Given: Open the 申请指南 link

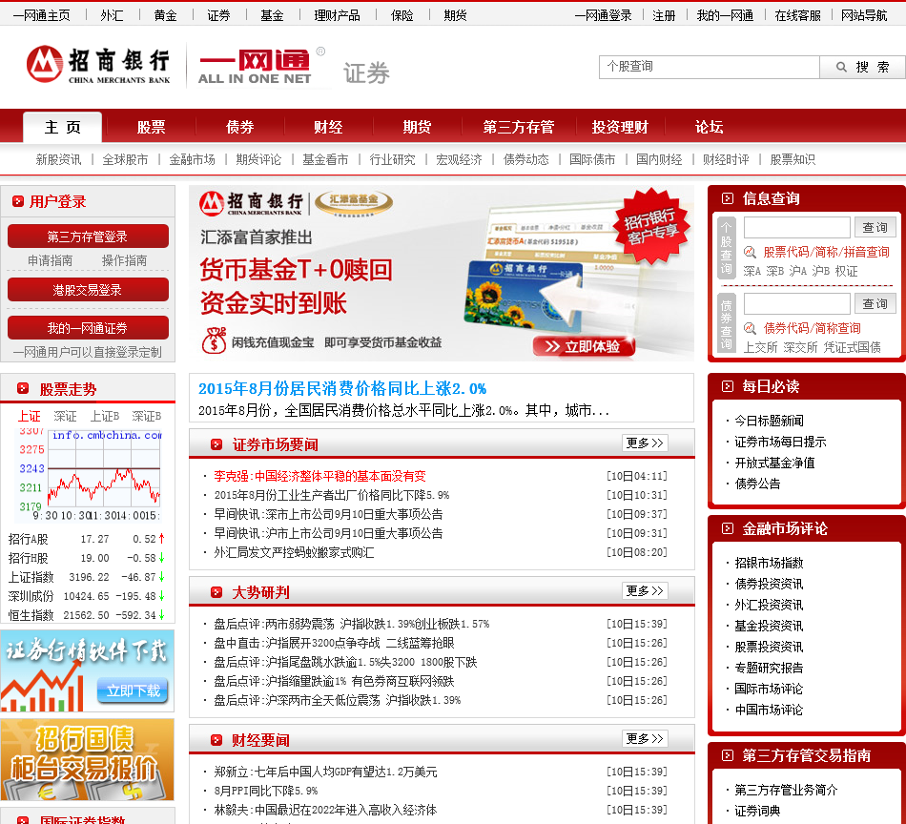Looking at the screenshot, I should tap(51, 260).
